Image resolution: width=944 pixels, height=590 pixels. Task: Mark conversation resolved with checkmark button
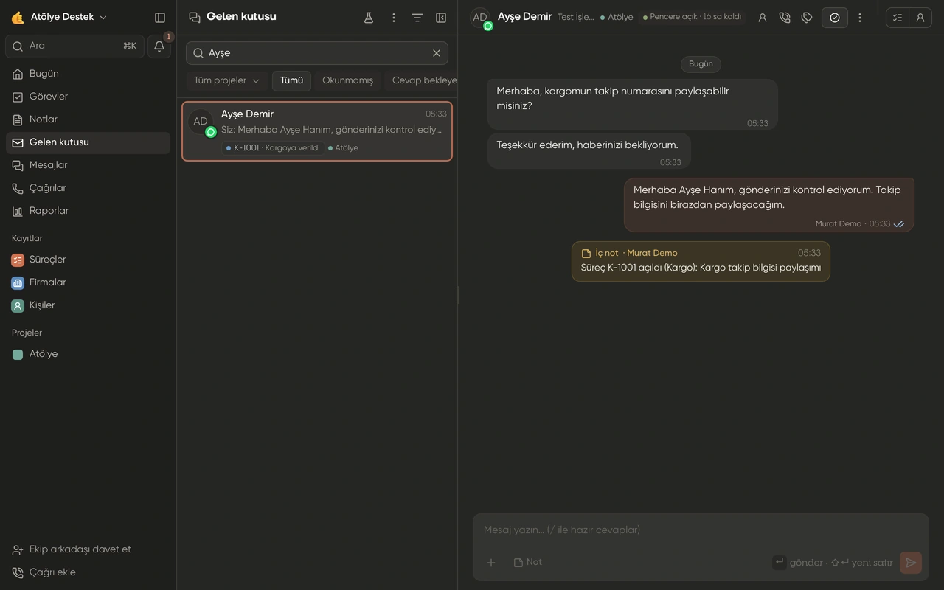point(835,18)
